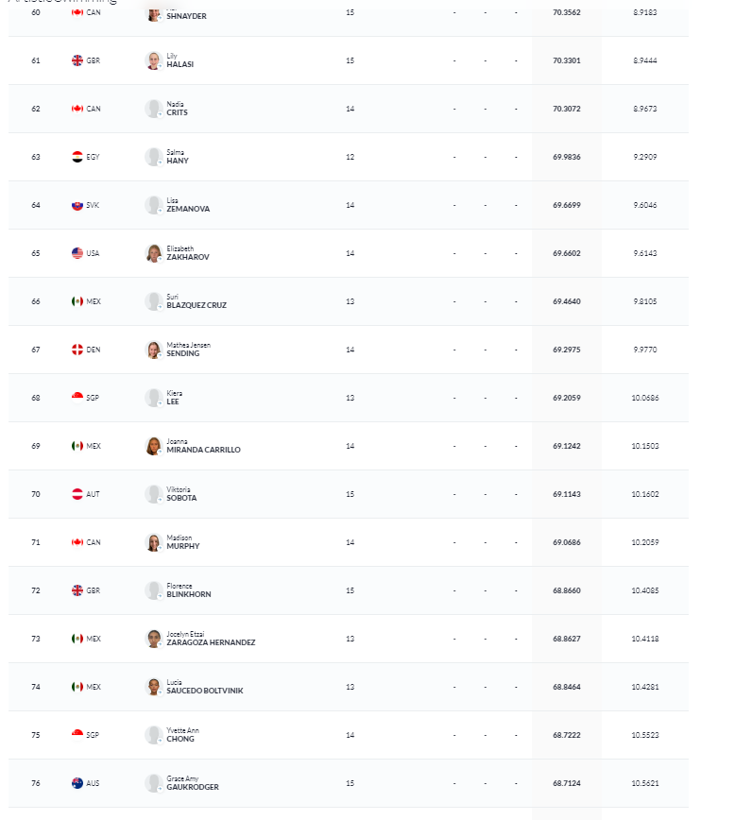Click Joanna Miranda Carrillo's profile photo
This screenshot has height=820, width=752.
tap(154, 446)
